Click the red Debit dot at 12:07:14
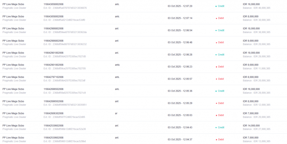 pyautogui.click(x=216, y=18)
